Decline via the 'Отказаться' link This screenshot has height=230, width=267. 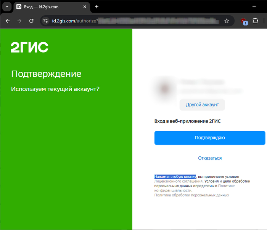tap(210, 158)
